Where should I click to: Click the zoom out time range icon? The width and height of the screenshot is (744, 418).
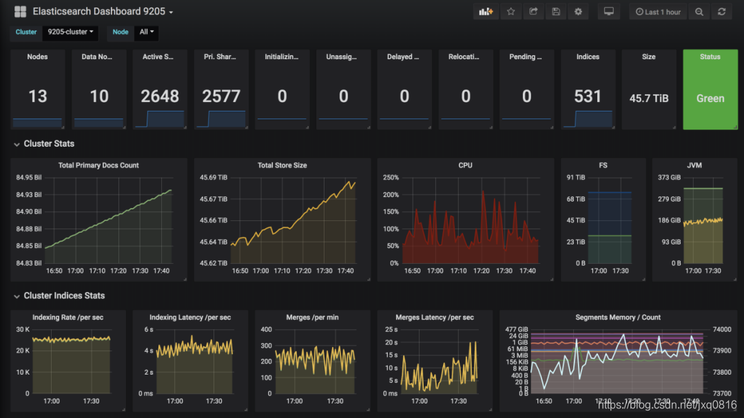pyautogui.click(x=699, y=12)
